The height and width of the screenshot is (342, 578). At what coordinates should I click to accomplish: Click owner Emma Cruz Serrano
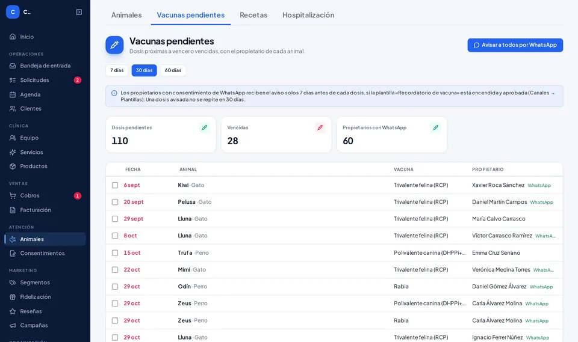(x=496, y=253)
